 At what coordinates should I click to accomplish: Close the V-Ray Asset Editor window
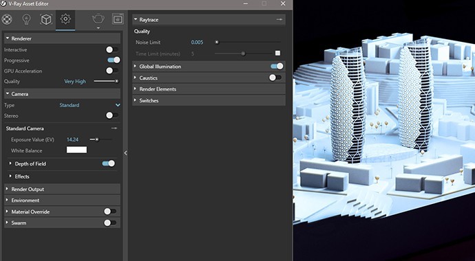click(283, 3)
